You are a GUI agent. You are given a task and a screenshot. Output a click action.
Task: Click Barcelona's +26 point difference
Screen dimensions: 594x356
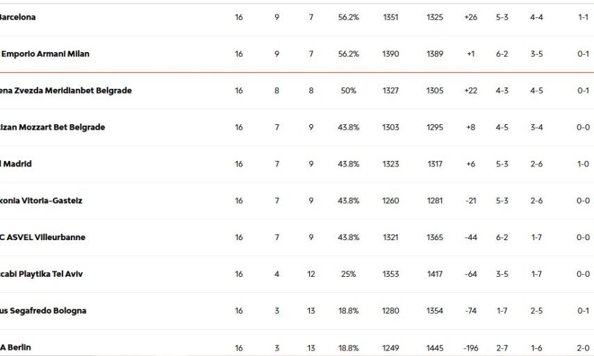coord(470,17)
